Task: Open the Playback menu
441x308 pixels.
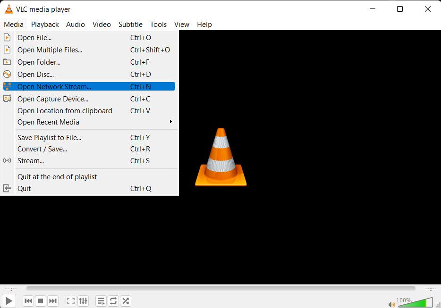Action: point(45,24)
